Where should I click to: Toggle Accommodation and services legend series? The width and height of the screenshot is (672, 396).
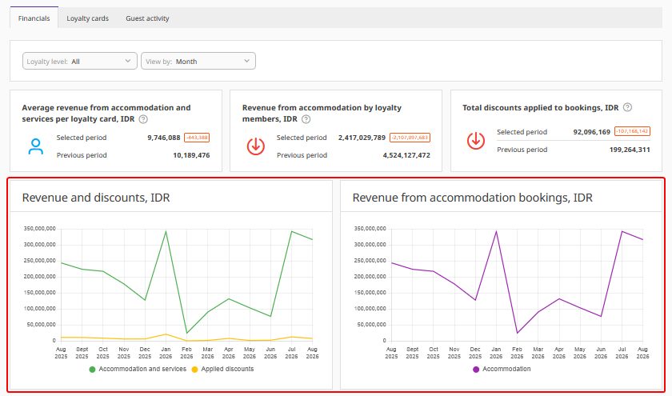[138, 369]
